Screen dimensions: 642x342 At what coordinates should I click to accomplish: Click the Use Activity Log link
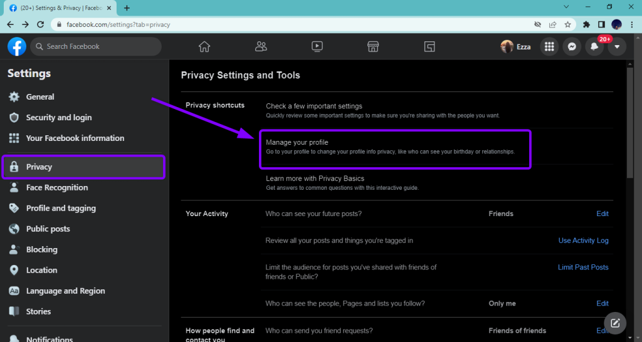(x=583, y=241)
